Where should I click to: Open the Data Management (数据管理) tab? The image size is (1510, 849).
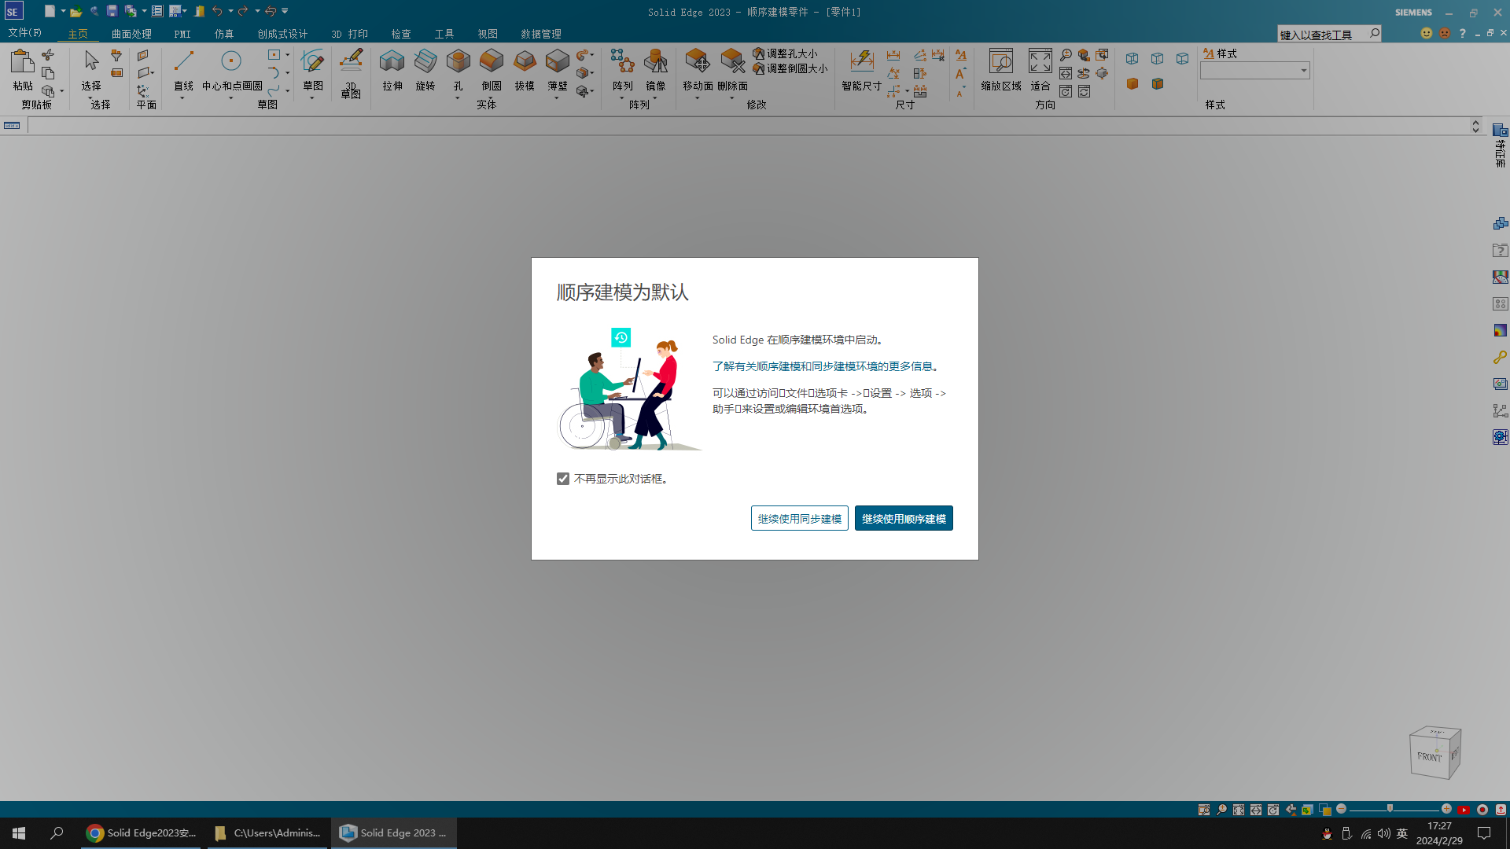click(541, 34)
